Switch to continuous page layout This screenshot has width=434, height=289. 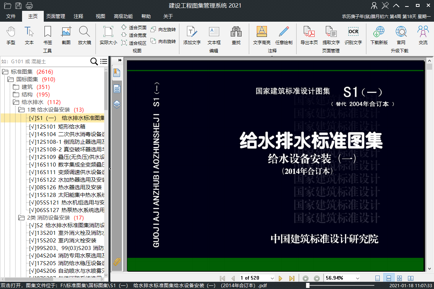point(388,278)
